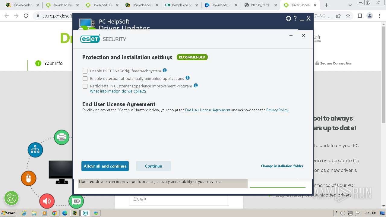Minimize the ESET Security installer window
386x217 pixels.
tap(291, 36)
